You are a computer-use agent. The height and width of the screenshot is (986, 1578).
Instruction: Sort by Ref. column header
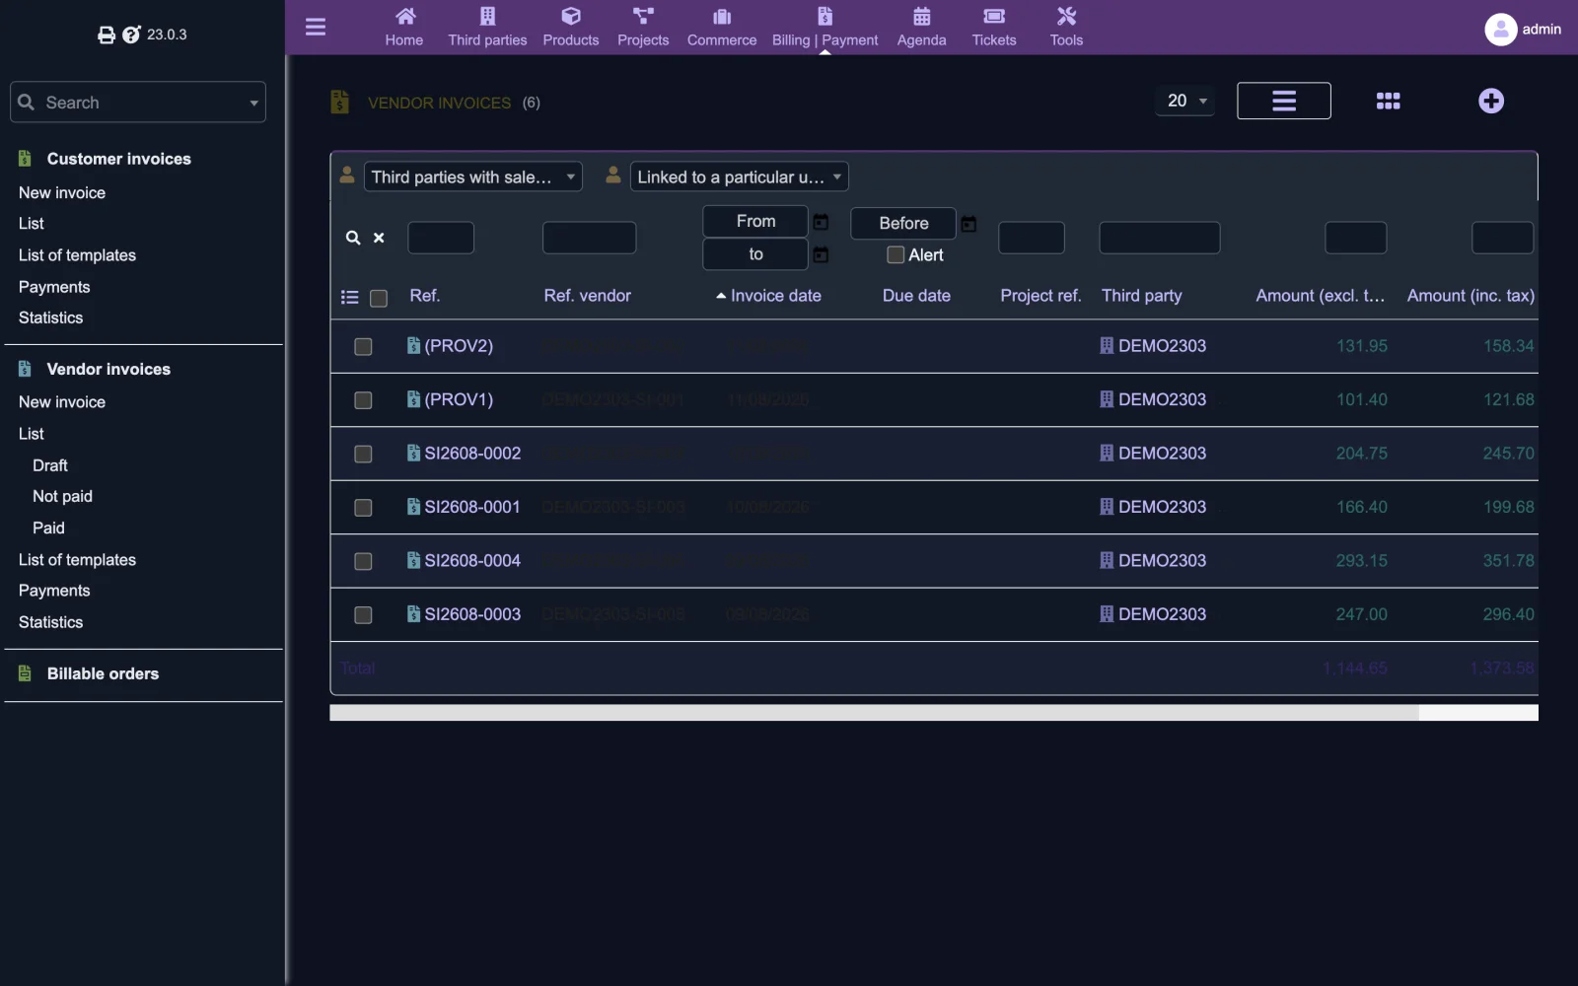point(425,296)
